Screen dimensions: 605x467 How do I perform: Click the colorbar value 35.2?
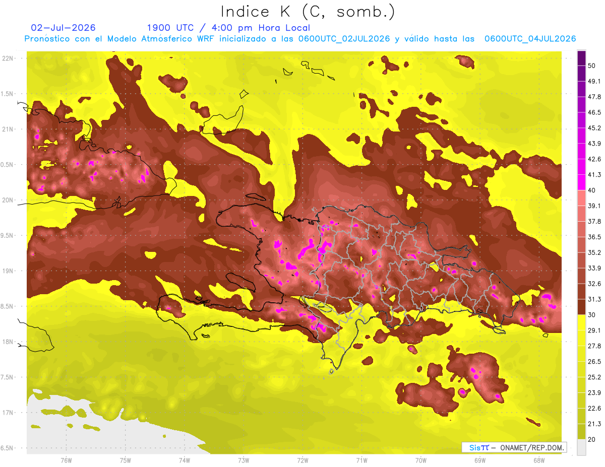pyautogui.click(x=594, y=252)
